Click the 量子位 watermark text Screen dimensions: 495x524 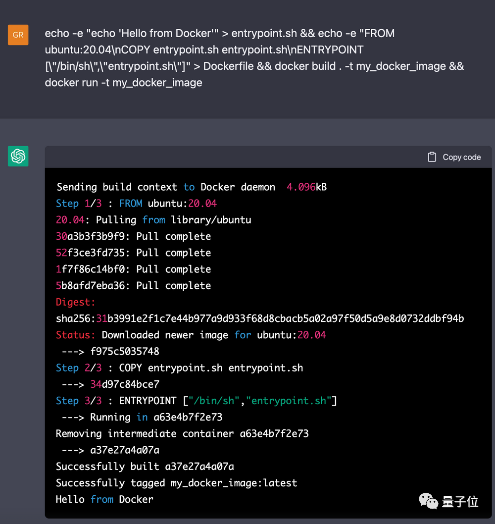pos(460,502)
